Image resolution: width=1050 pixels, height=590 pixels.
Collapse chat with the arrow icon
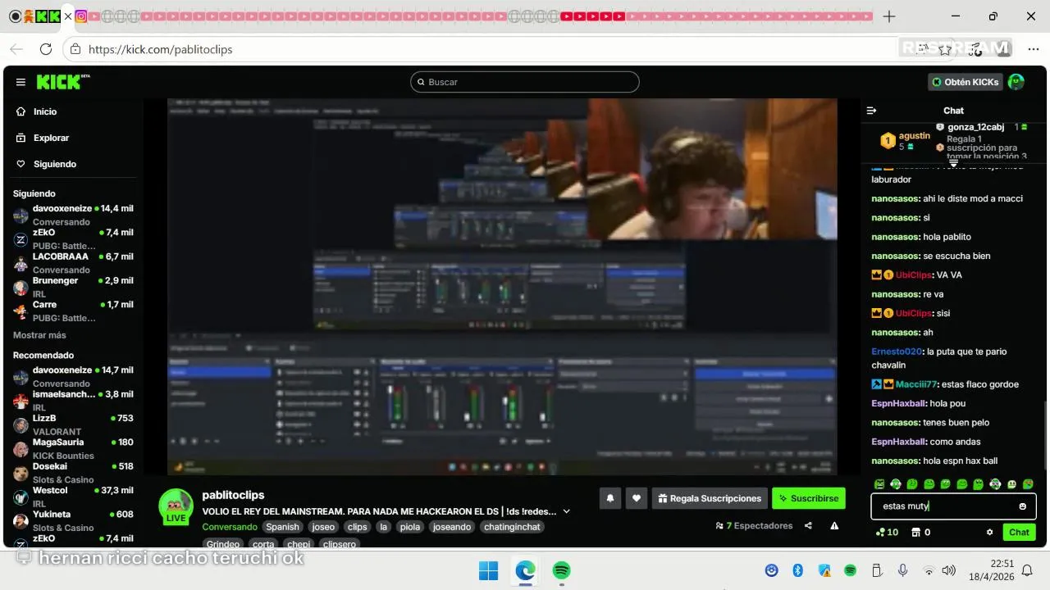coord(872,111)
